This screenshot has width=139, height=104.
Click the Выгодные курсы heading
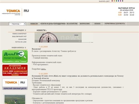click(x=126, y=8)
